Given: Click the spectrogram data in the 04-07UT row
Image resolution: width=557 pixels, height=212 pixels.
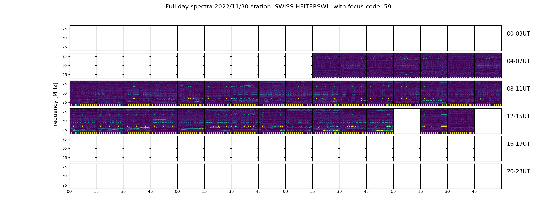Looking at the screenshot, I should [x=407, y=66].
